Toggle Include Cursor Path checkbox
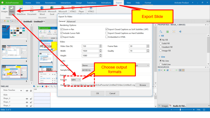 [61, 33]
